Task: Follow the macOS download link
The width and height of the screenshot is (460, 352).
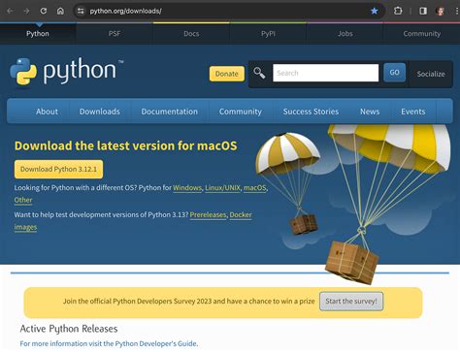Action: (255, 188)
